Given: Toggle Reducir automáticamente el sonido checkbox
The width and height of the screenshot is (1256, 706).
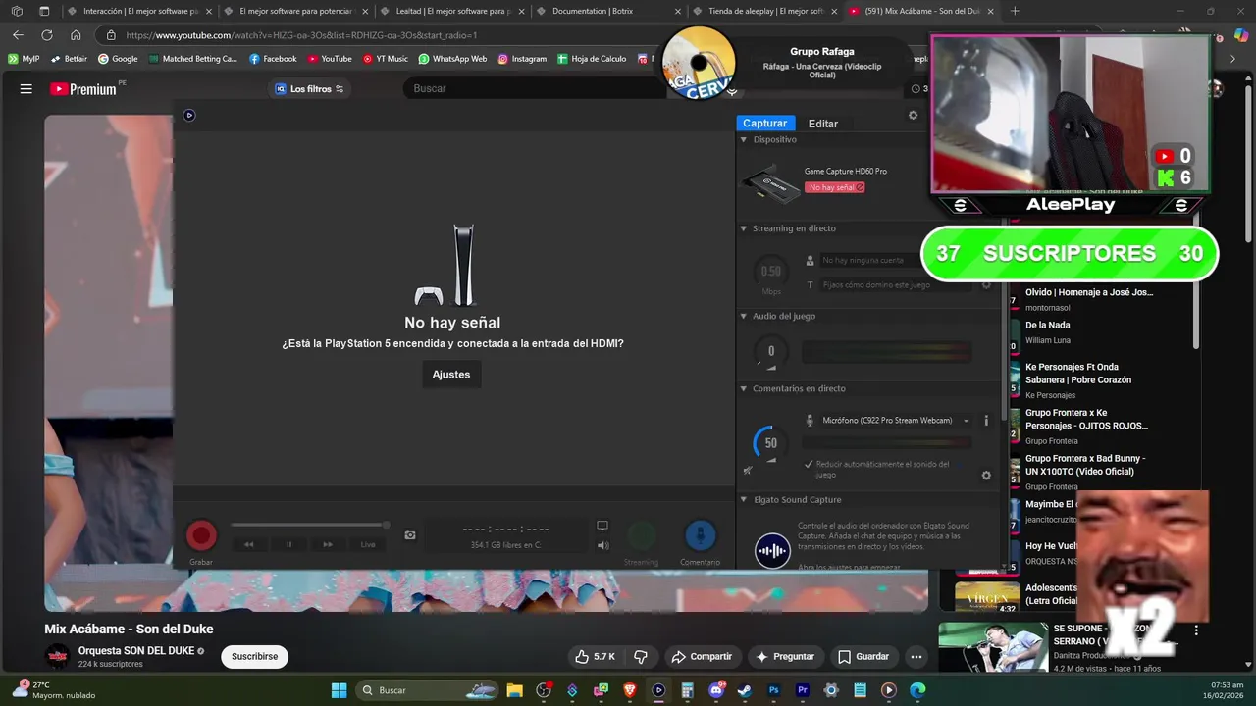Looking at the screenshot, I should click(x=809, y=464).
